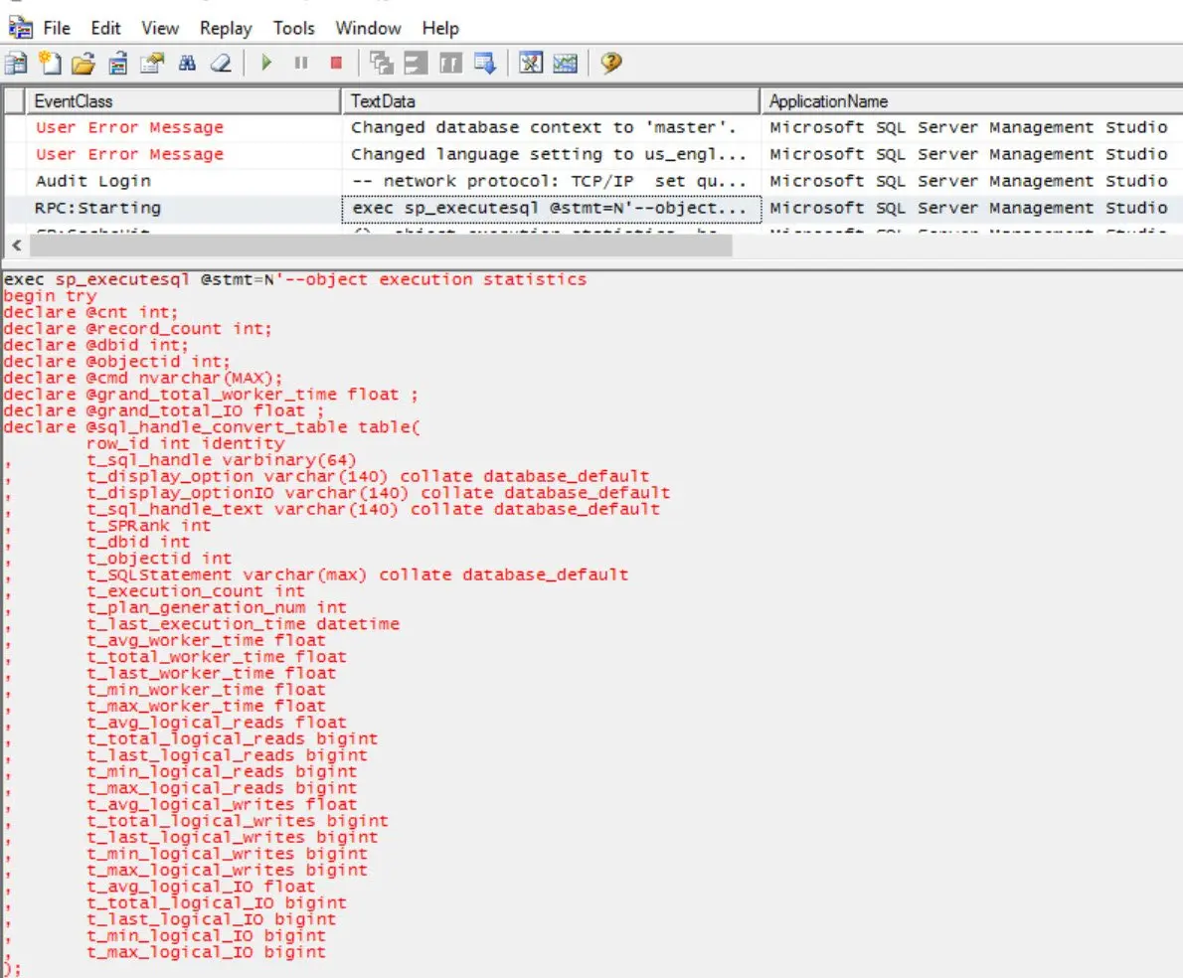
Task: Click the Open Trace Table icon
Action: coord(117,64)
